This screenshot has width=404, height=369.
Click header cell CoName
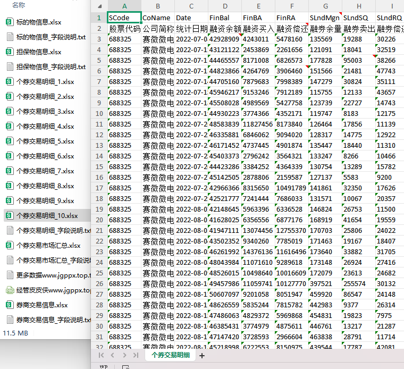pos(158,18)
